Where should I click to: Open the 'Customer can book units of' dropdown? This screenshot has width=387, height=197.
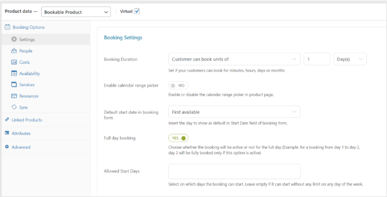click(234, 59)
